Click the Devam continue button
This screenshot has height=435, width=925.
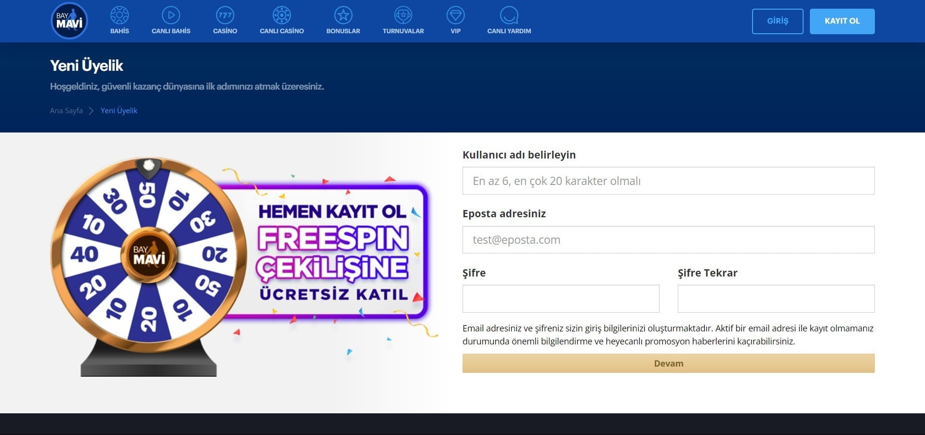pyautogui.click(x=668, y=363)
